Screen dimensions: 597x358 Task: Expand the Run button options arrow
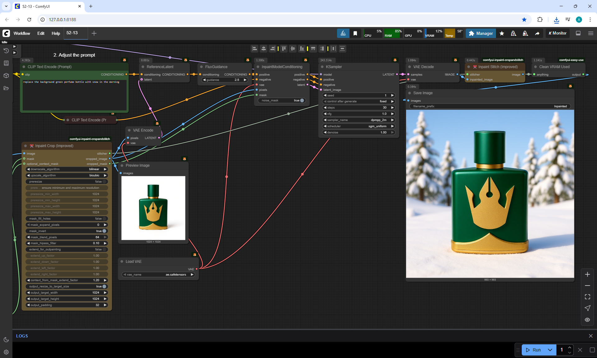(550, 350)
